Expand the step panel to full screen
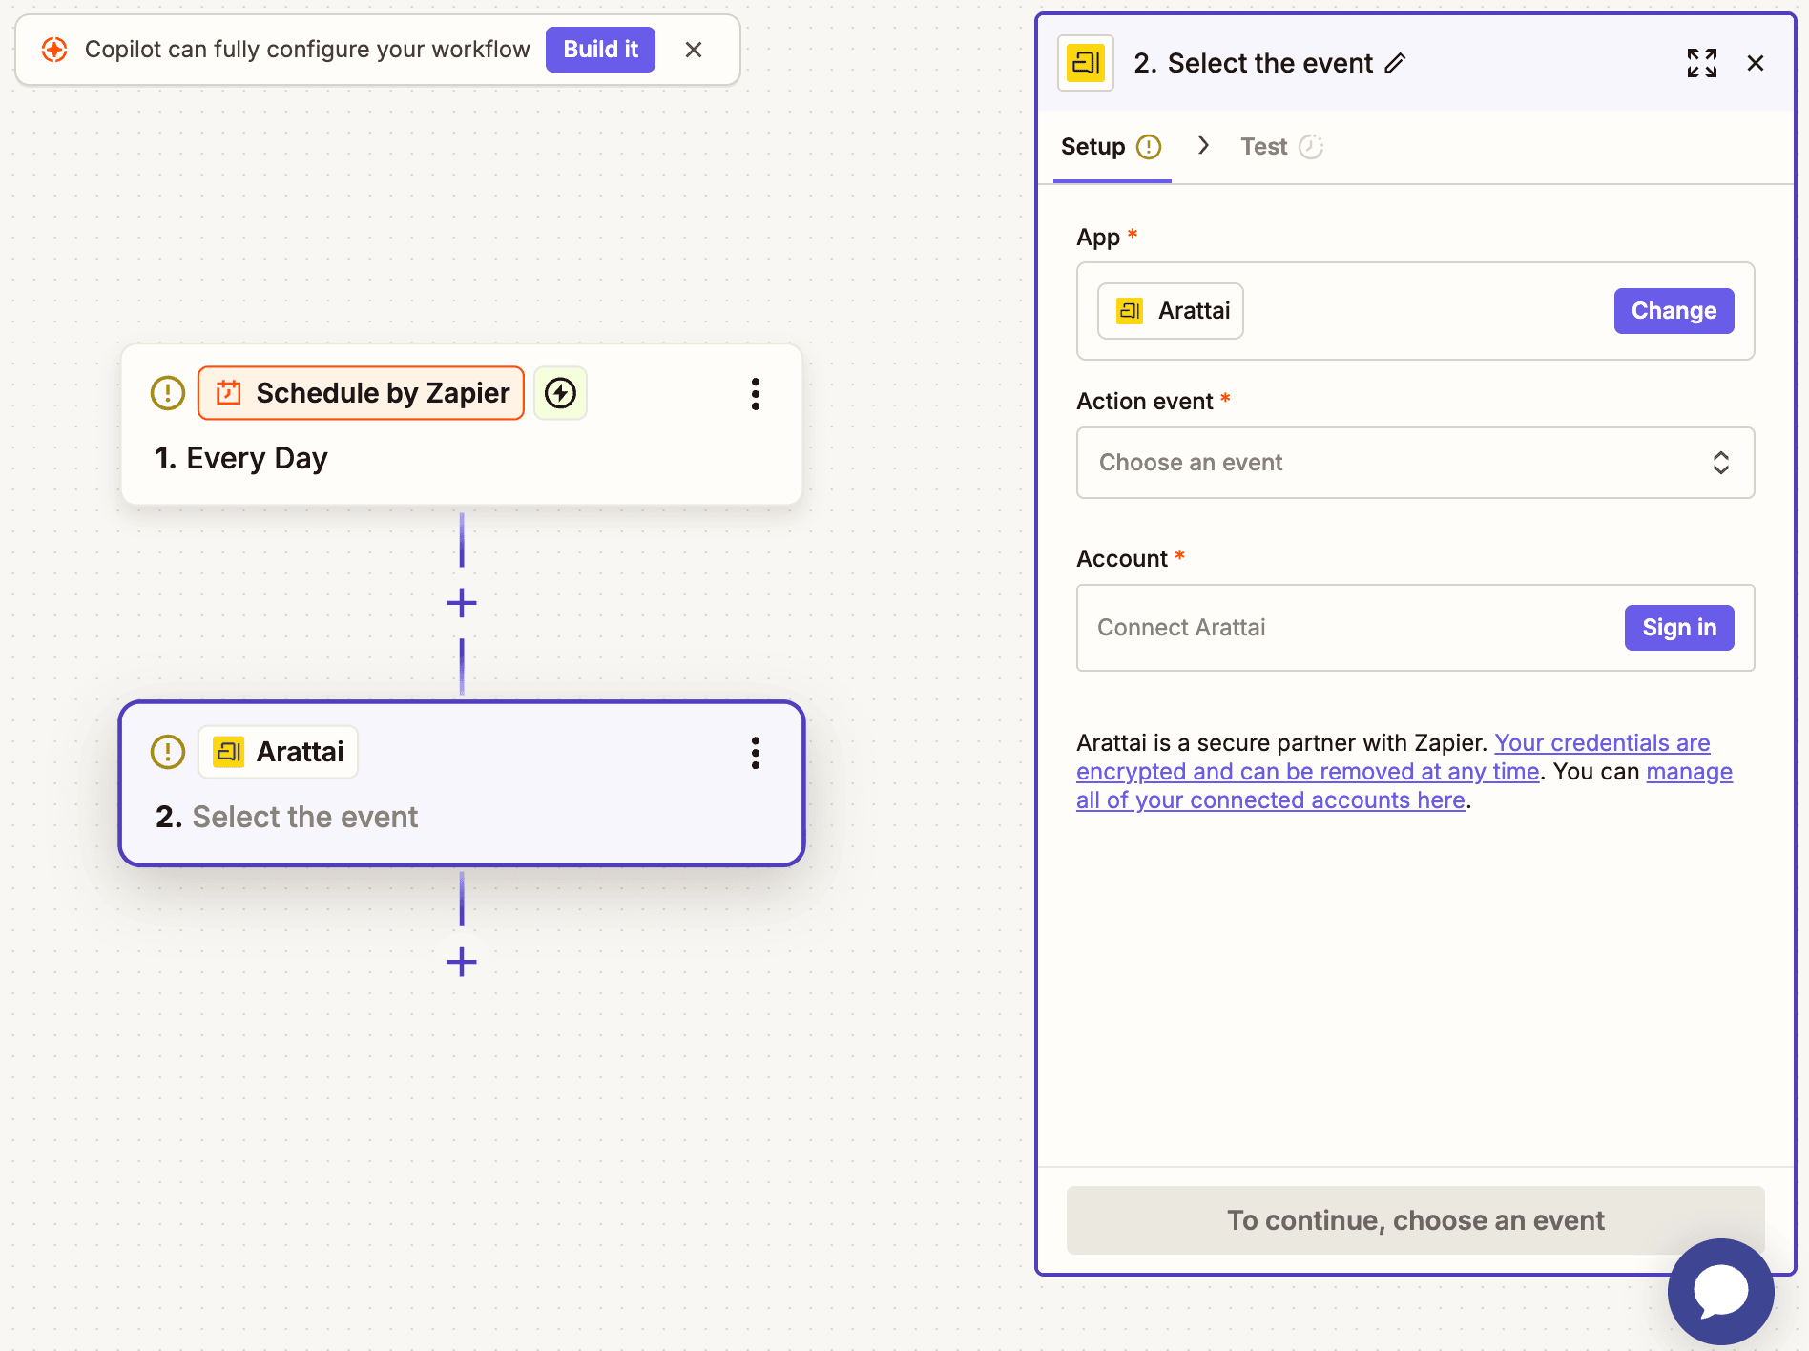Viewport: 1809px width, 1351px height. pyautogui.click(x=1701, y=64)
